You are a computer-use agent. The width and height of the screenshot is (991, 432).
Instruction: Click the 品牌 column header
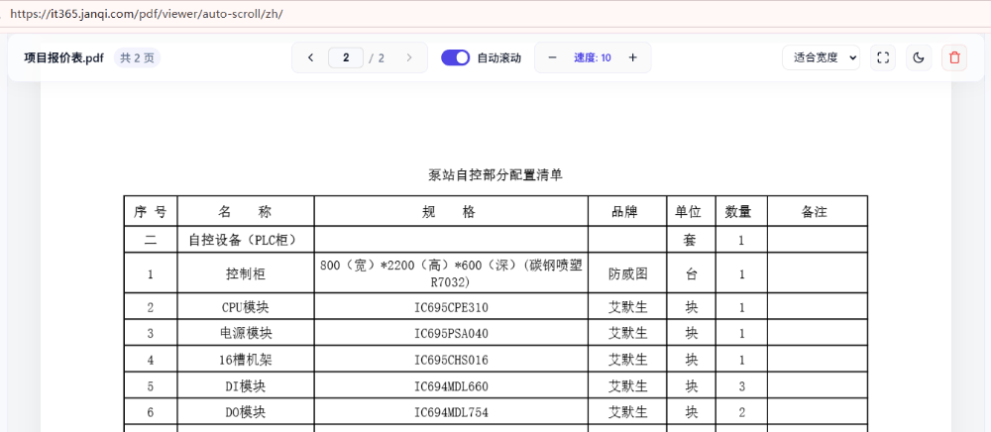(627, 212)
